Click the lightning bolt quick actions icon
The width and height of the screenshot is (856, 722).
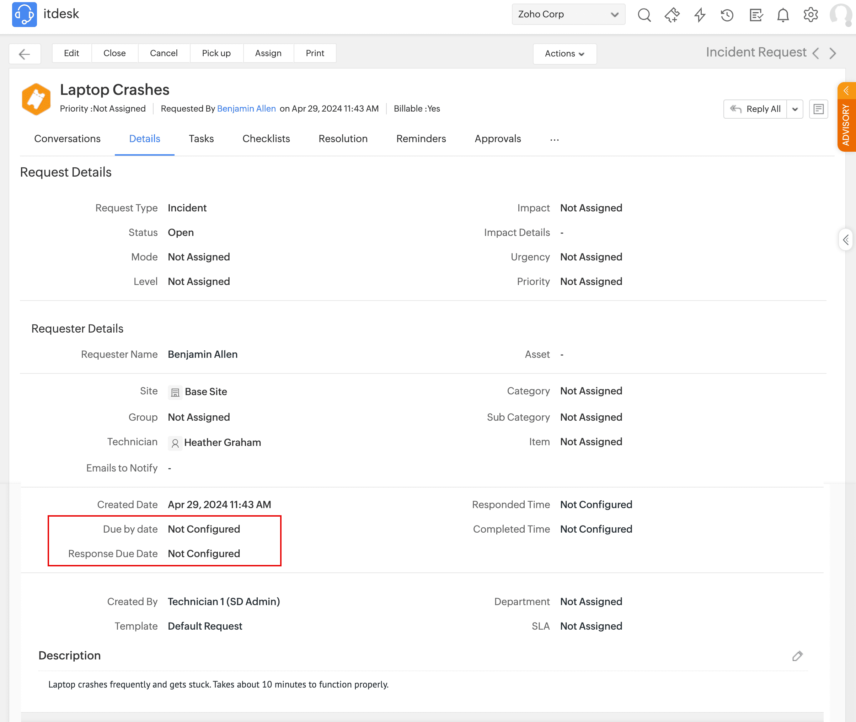(x=700, y=15)
